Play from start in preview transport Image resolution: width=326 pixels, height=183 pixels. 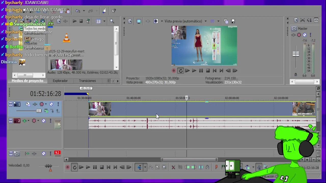point(187,71)
